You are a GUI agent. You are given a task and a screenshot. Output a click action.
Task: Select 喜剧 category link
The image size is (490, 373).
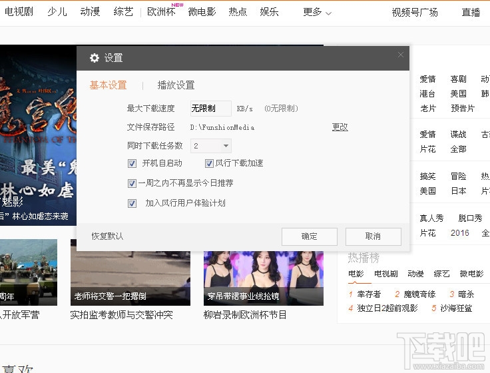coord(459,79)
